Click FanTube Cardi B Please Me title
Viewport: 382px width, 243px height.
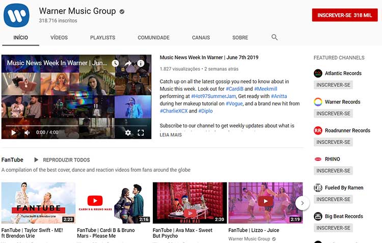click(x=106, y=233)
